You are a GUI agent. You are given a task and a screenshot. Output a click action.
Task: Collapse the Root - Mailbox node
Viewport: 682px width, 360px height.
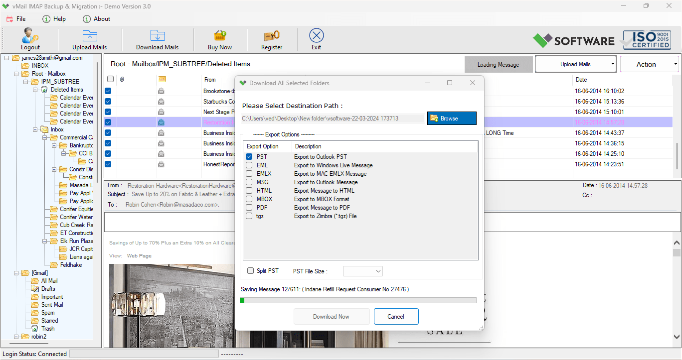click(x=16, y=74)
